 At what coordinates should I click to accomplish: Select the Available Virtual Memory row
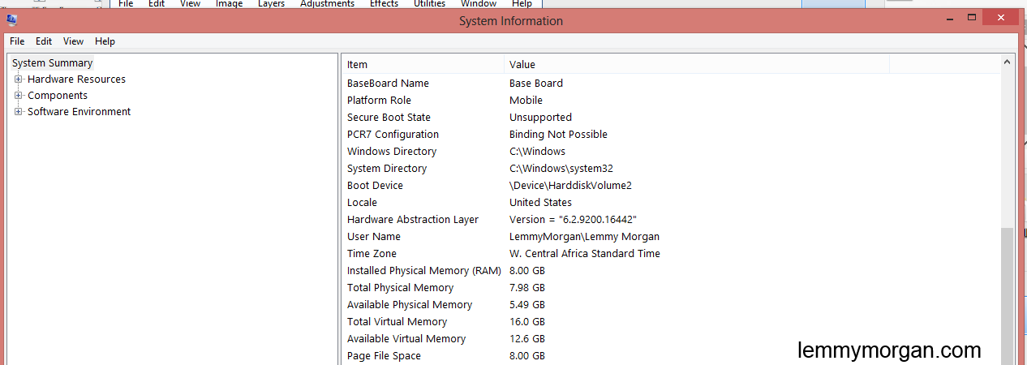click(x=671, y=339)
